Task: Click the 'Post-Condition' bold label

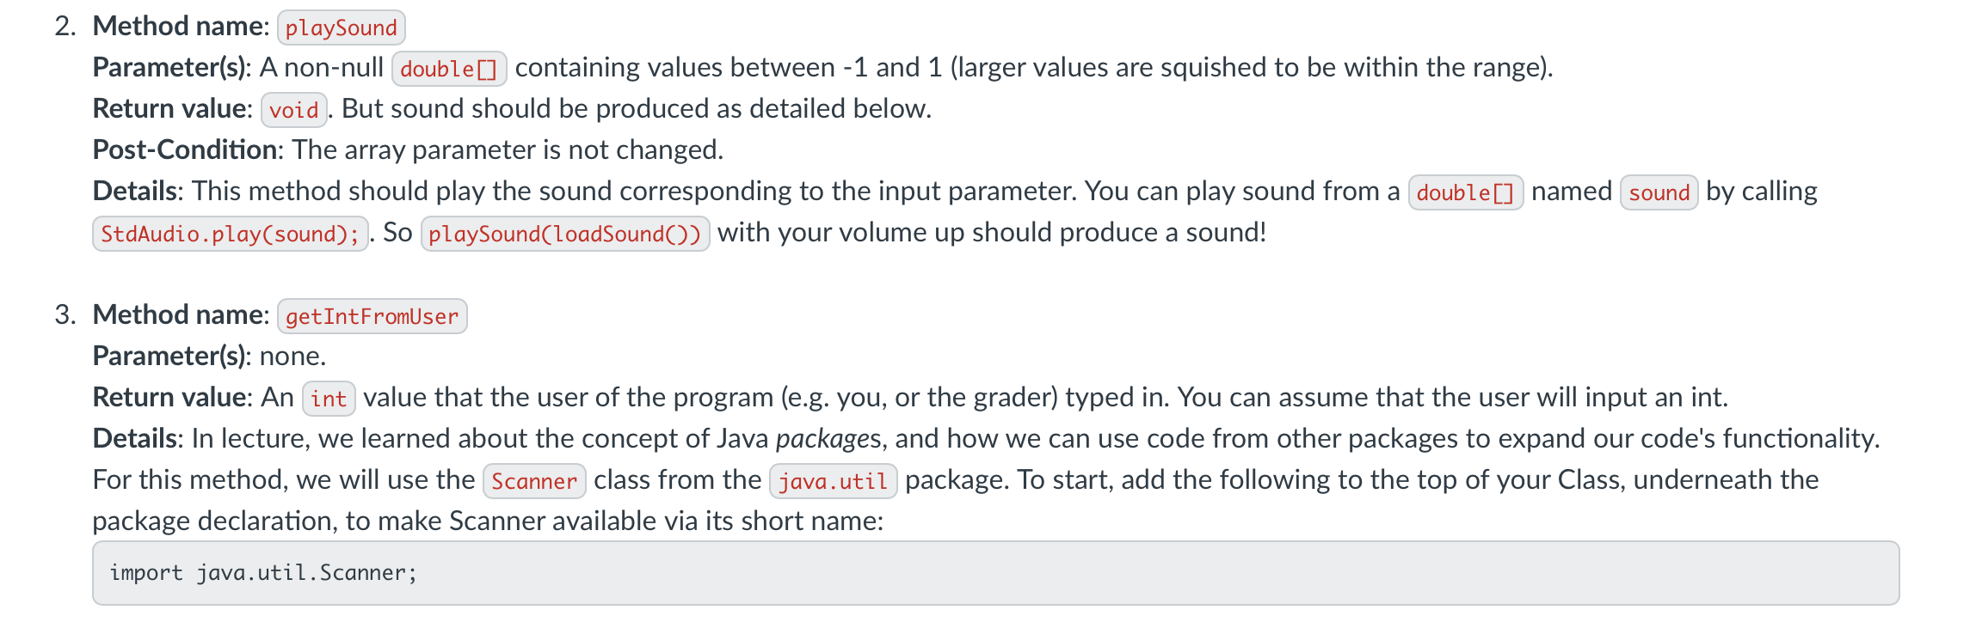Action: click(x=187, y=149)
